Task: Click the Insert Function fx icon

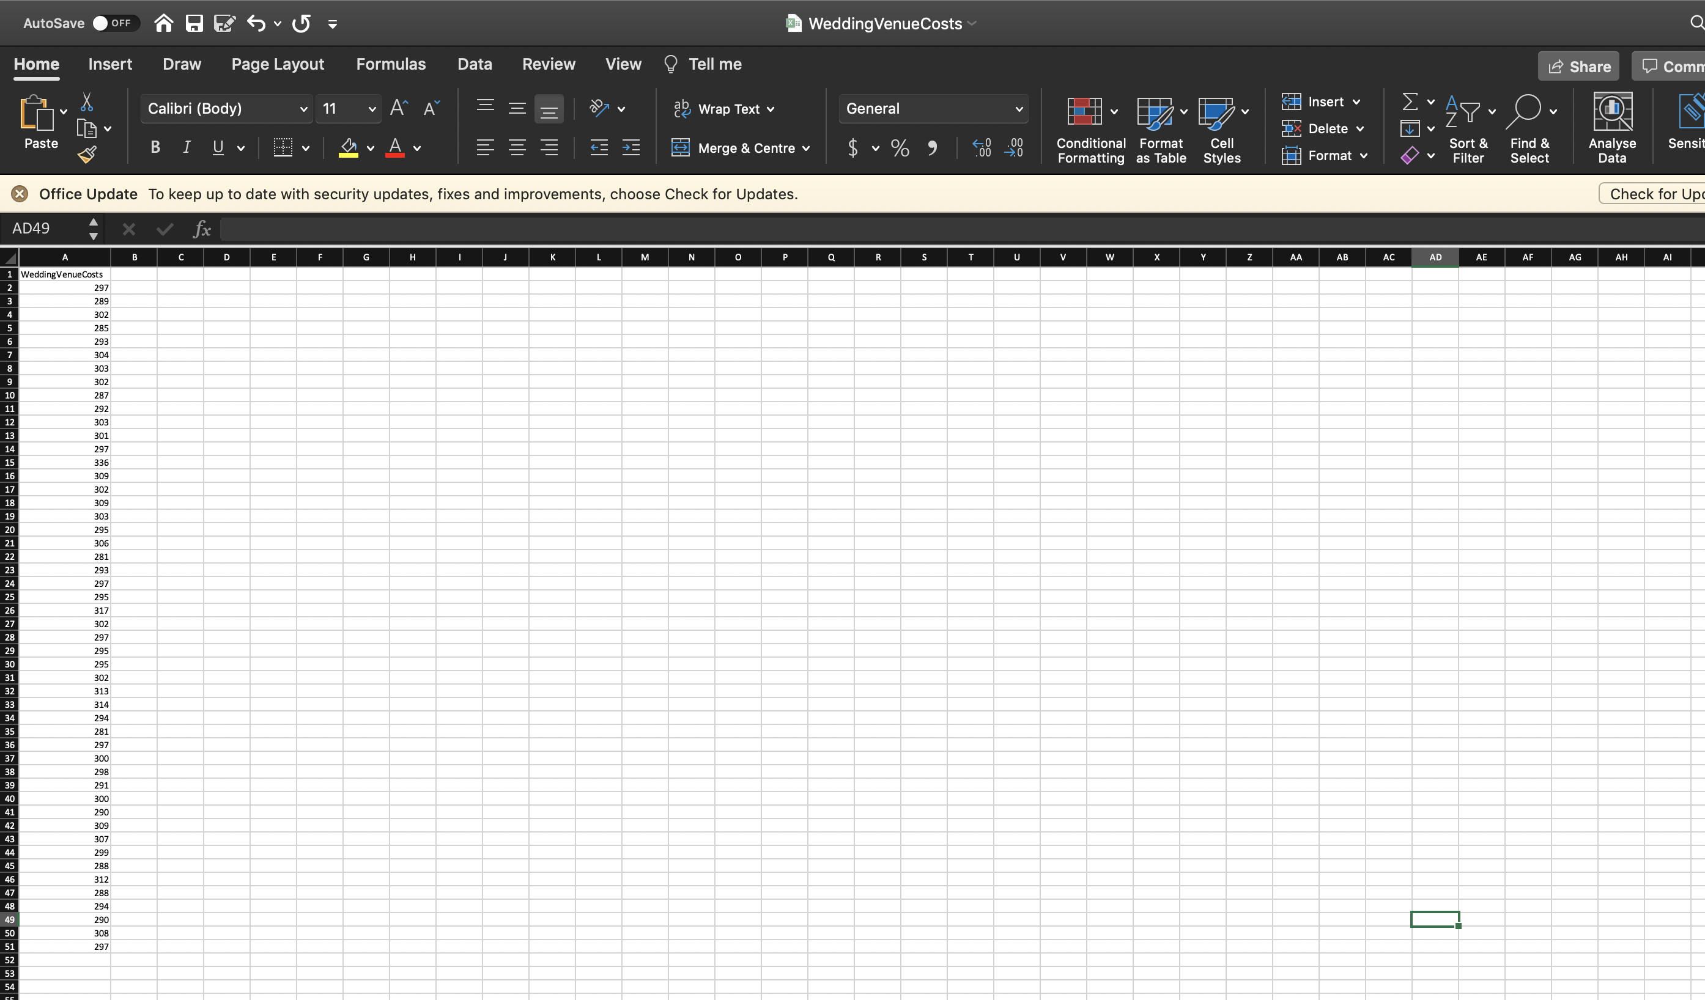Action: pos(202,229)
